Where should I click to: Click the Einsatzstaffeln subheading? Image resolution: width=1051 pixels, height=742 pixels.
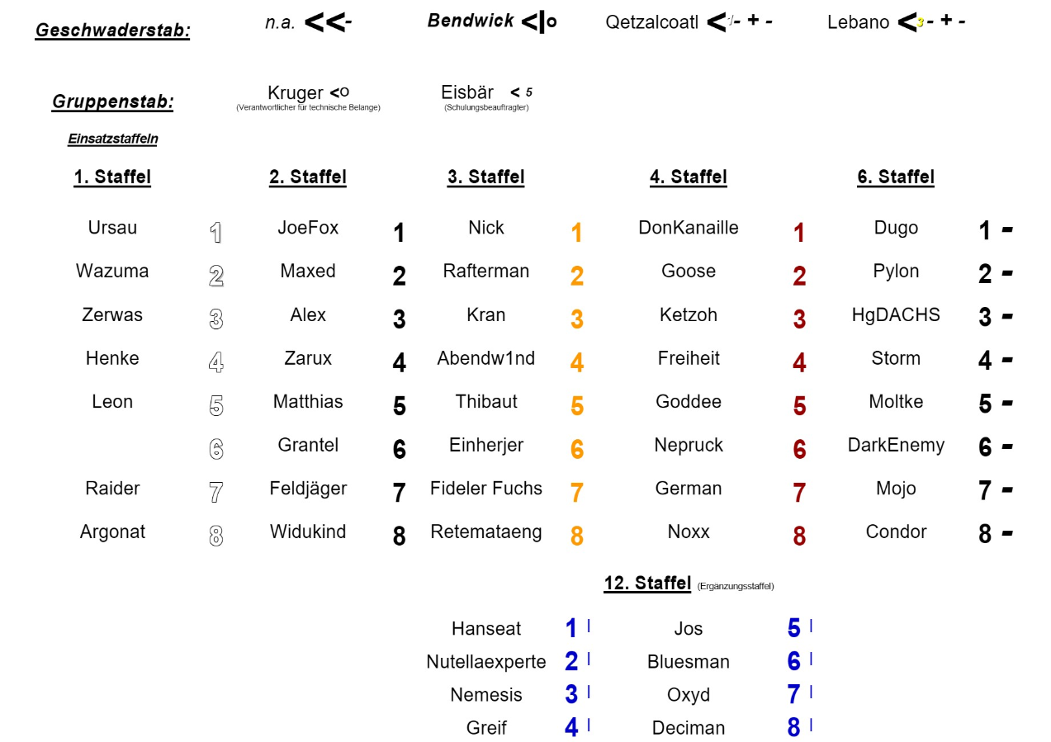(x=112, y=139)
